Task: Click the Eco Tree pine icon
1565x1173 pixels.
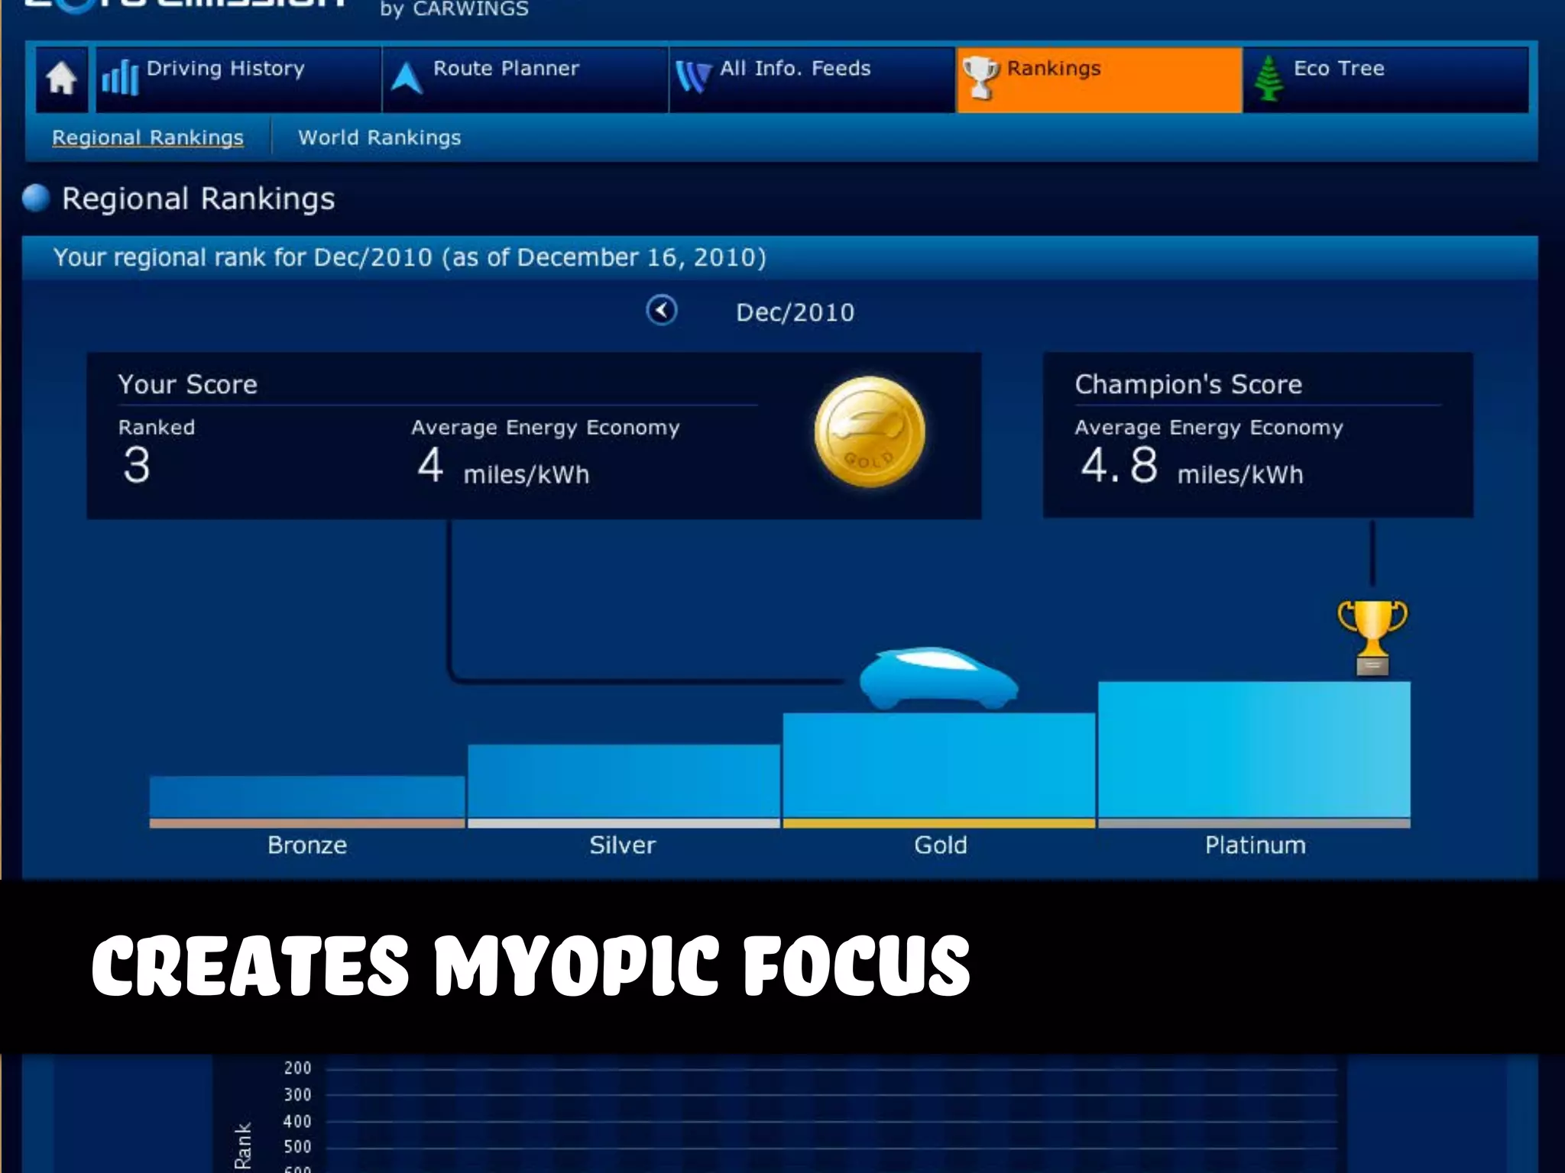Action: [1269, 78]
